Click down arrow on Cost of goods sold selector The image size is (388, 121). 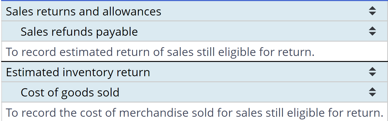click(x=372, y=94)
